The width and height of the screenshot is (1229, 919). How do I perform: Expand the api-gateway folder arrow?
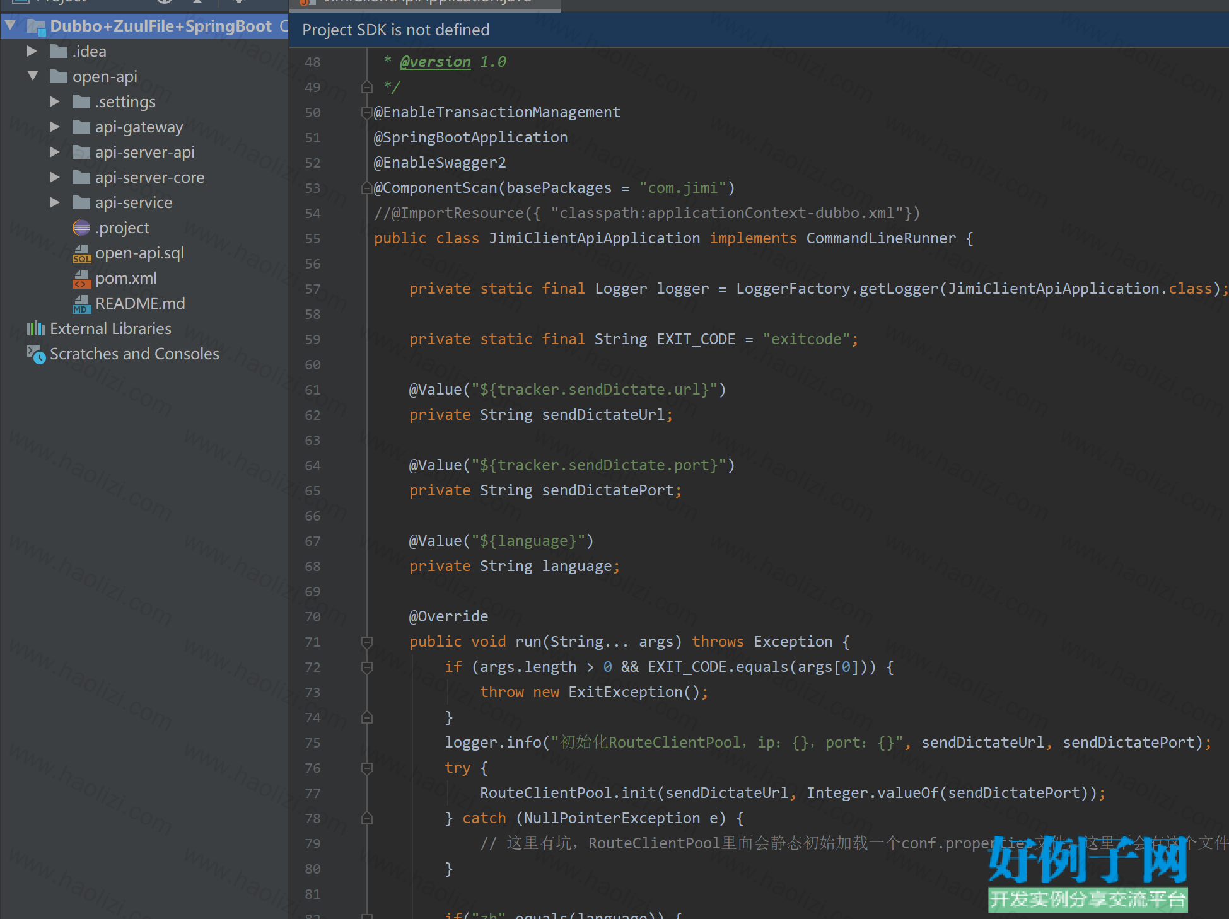[x=55, y=127]
